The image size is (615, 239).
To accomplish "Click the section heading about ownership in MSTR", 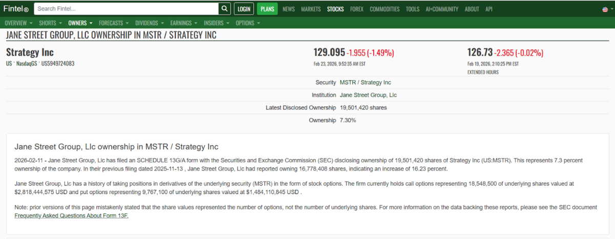I will (x=116, y=147).
